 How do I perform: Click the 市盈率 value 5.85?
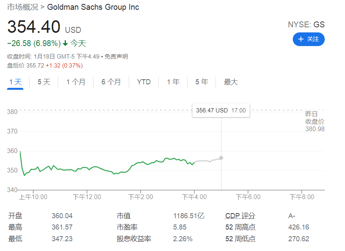pos(180,227)
